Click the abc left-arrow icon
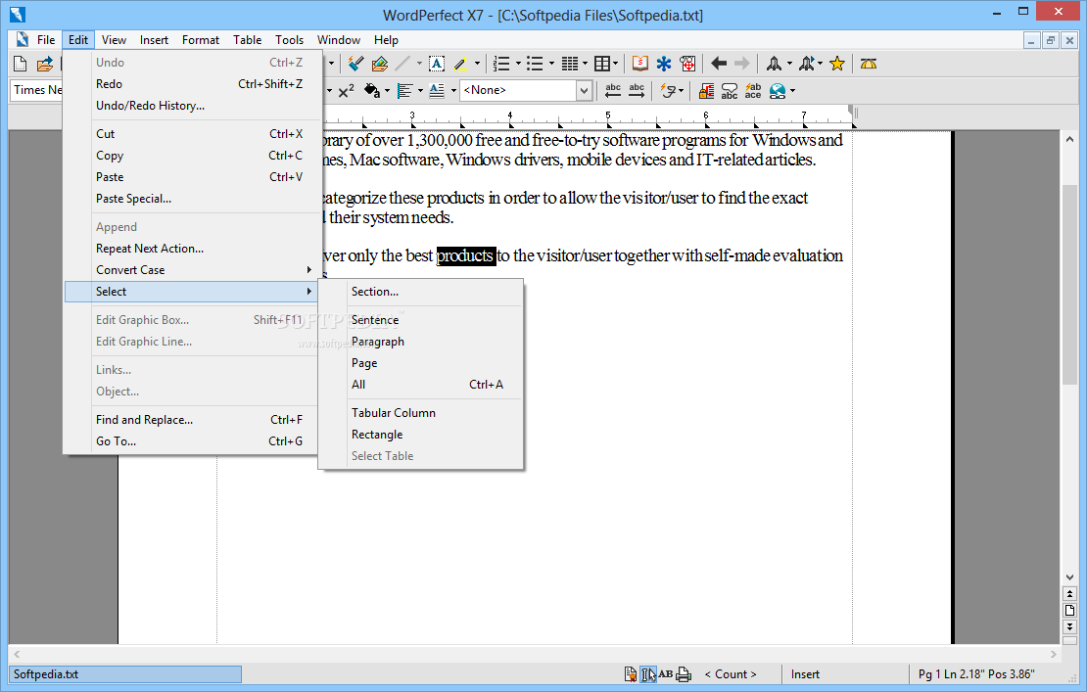Screen dimensions: 1087x692 pos(613,91)
